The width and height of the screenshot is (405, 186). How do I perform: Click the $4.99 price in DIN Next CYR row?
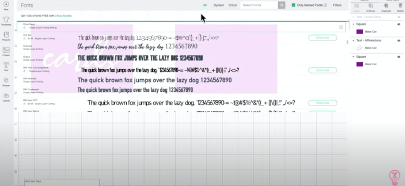pyautogui.click(x=30, y=104)
